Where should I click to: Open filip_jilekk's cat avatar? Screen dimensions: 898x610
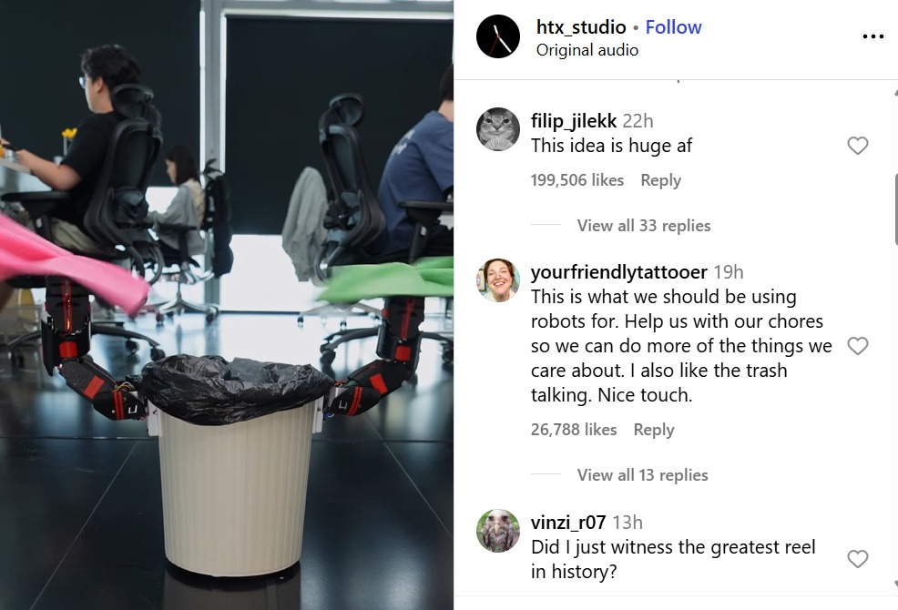coord(497,129)
